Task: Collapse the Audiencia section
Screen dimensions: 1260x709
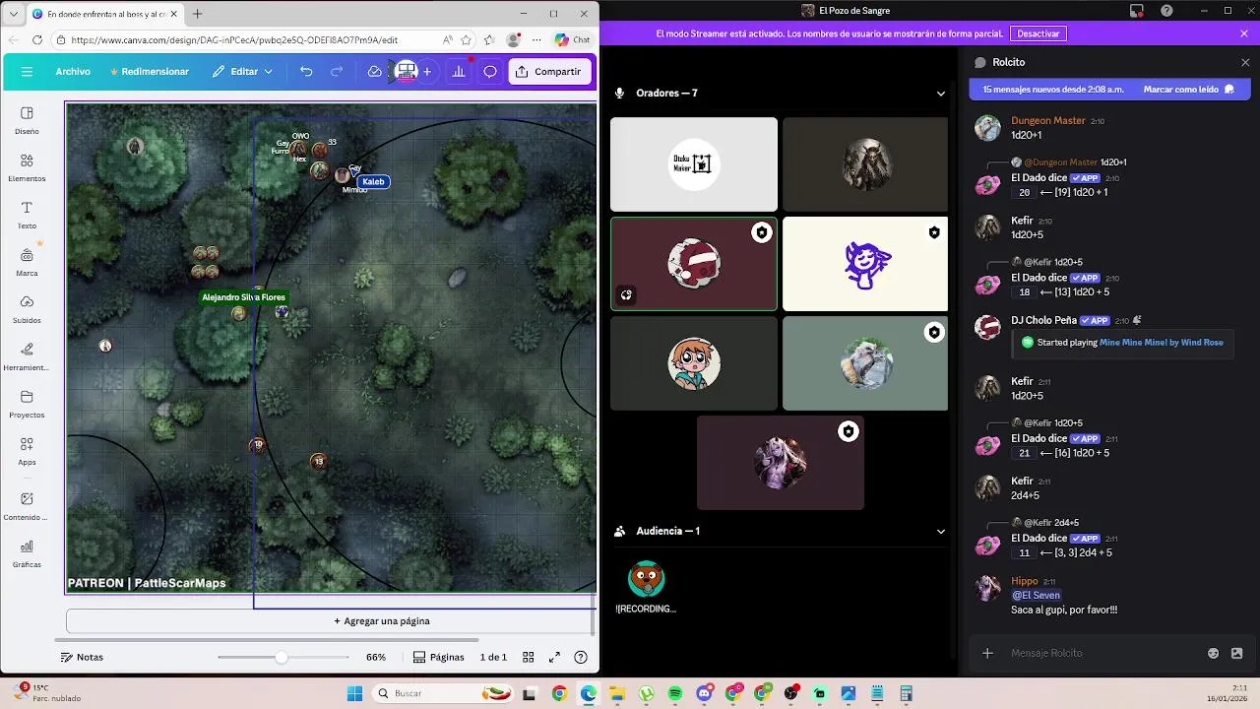Action: pos(940,531)
